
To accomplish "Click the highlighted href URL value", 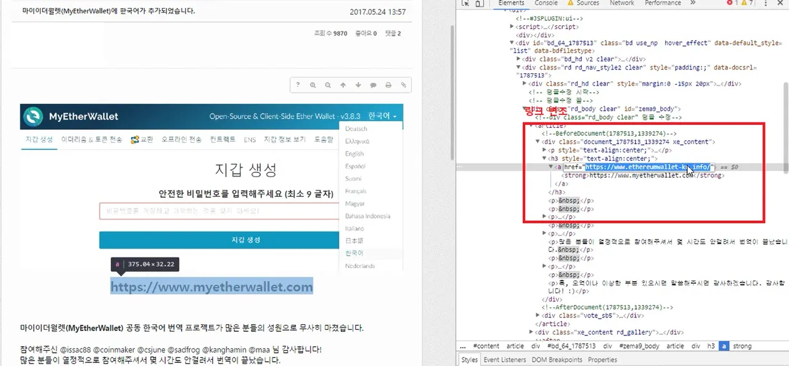I will tap(648, 167).
